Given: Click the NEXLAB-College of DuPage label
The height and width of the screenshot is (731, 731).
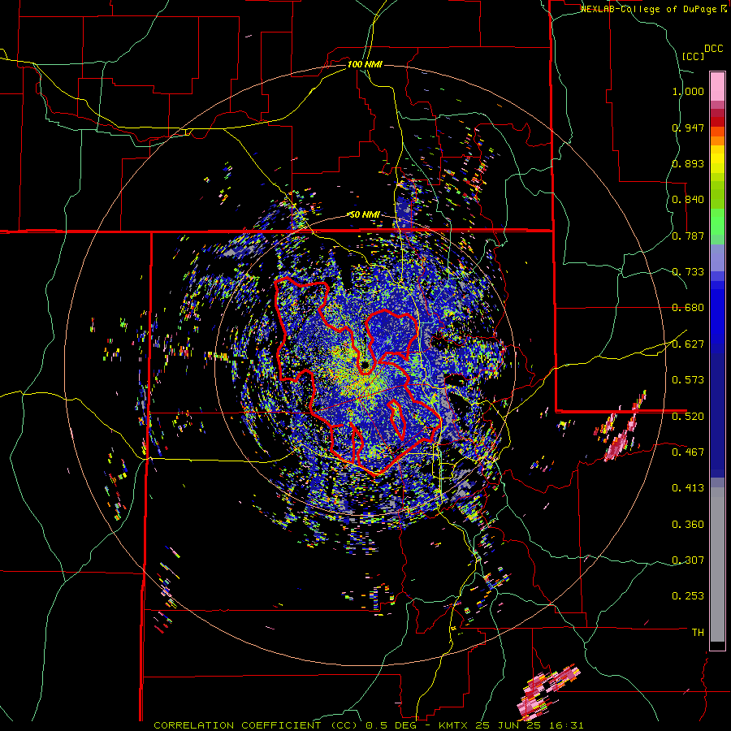Looking at the screenshot, I should (x=649, y=9).
